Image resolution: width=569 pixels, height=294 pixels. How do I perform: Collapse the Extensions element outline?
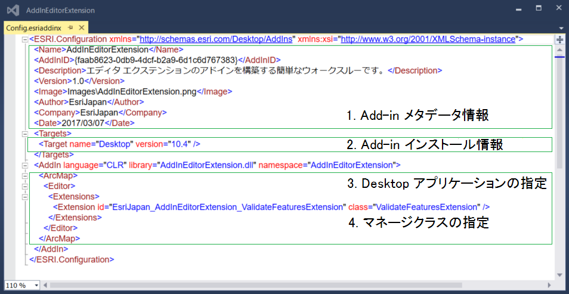point(25,197)
